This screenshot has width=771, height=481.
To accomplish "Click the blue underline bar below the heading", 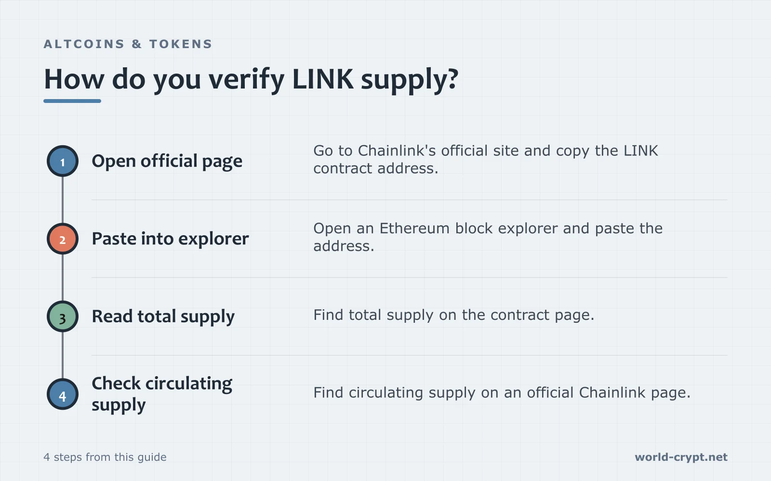I will pos(72,101).
